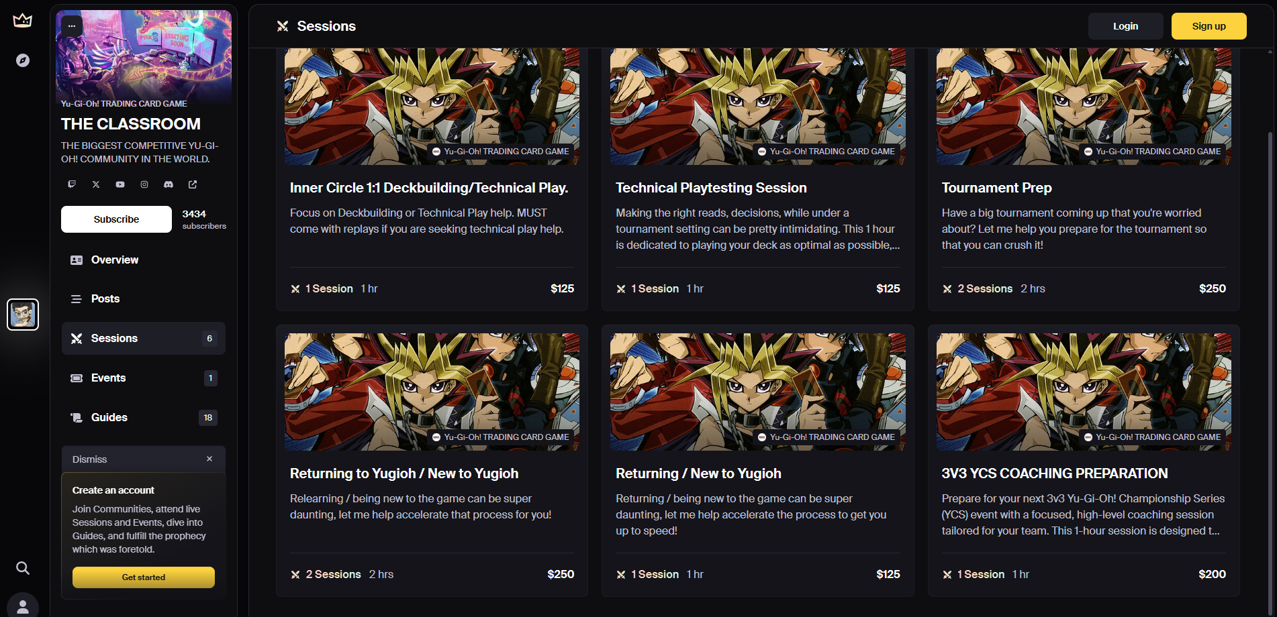The height and width of the screenshot is (617, 1277).
Task: Open 3V3 YCS COACHING PREPARATION title
Action: point(1055,473)
